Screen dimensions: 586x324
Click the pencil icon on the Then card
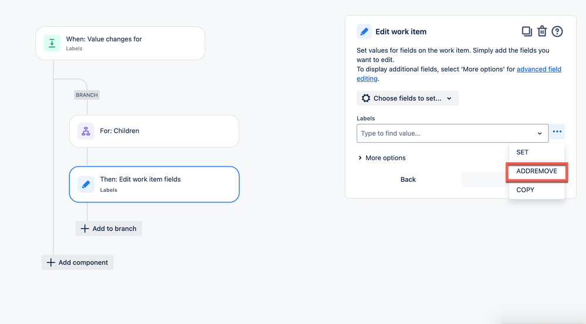pos(86,184)
